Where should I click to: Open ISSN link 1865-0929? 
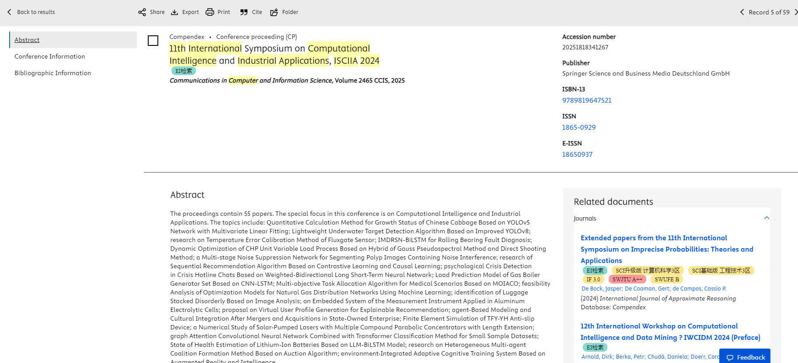[579, 128]
